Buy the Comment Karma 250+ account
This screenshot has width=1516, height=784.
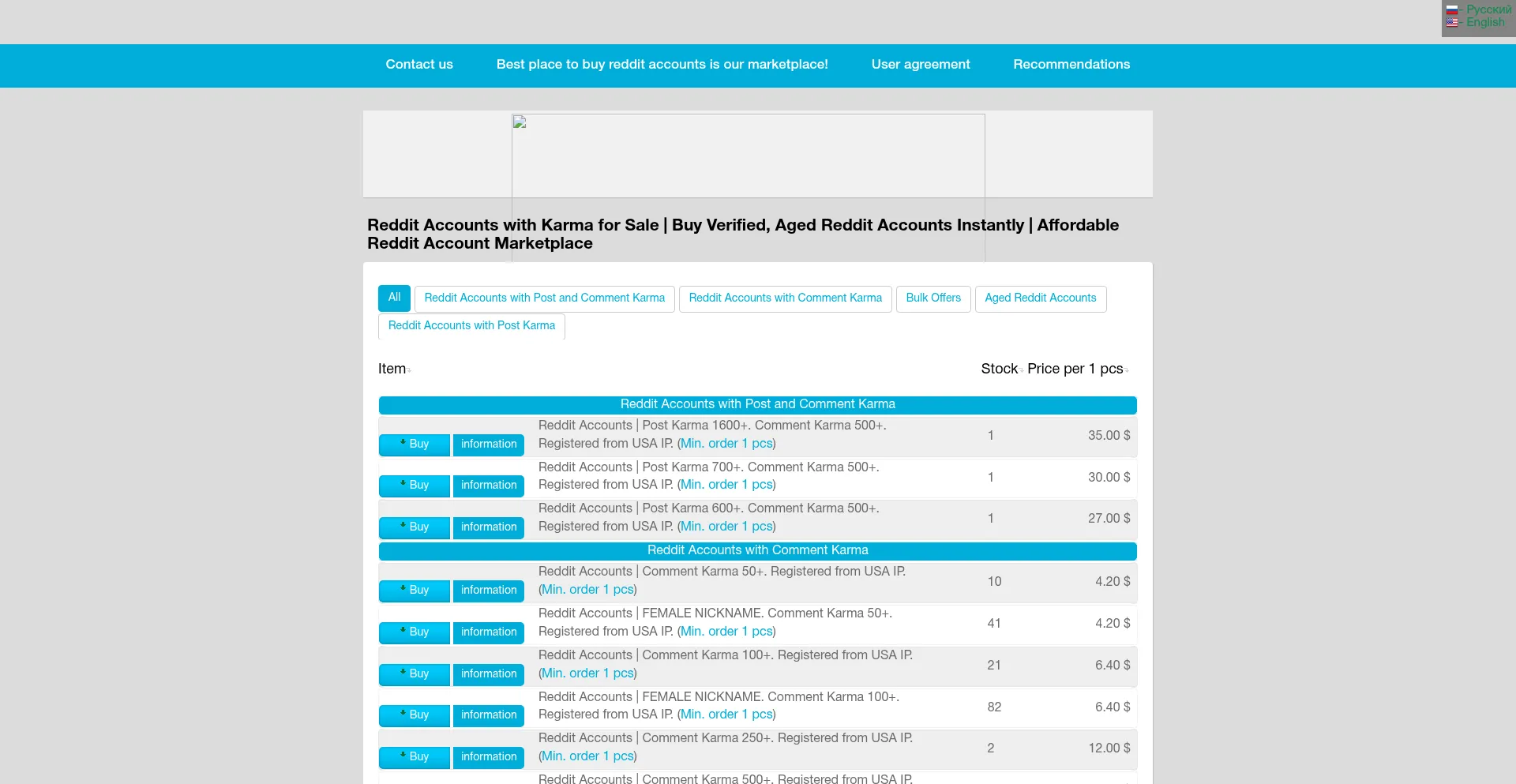415,757
